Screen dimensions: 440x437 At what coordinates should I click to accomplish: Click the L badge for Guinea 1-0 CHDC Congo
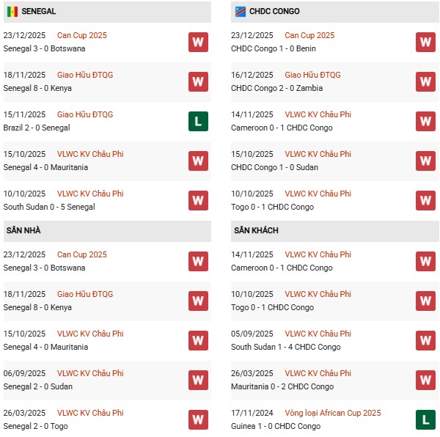(x=425, y=419)
